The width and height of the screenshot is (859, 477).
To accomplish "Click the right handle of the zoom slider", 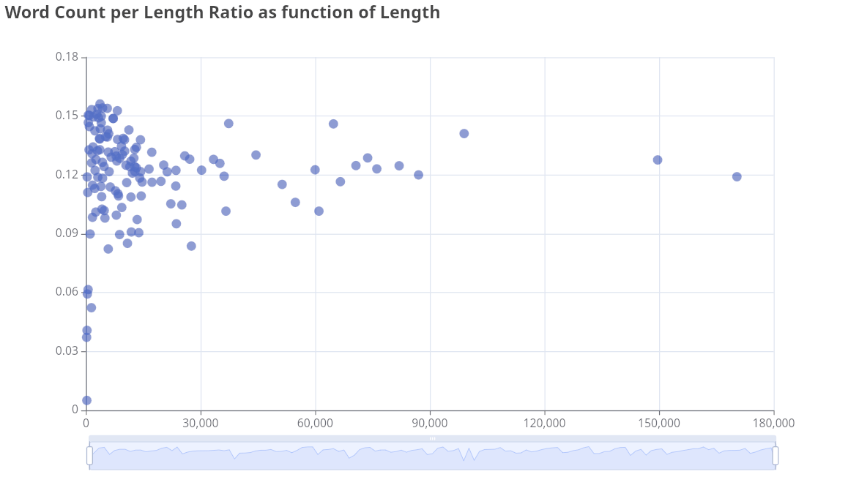I will click(x=776, y=456).
